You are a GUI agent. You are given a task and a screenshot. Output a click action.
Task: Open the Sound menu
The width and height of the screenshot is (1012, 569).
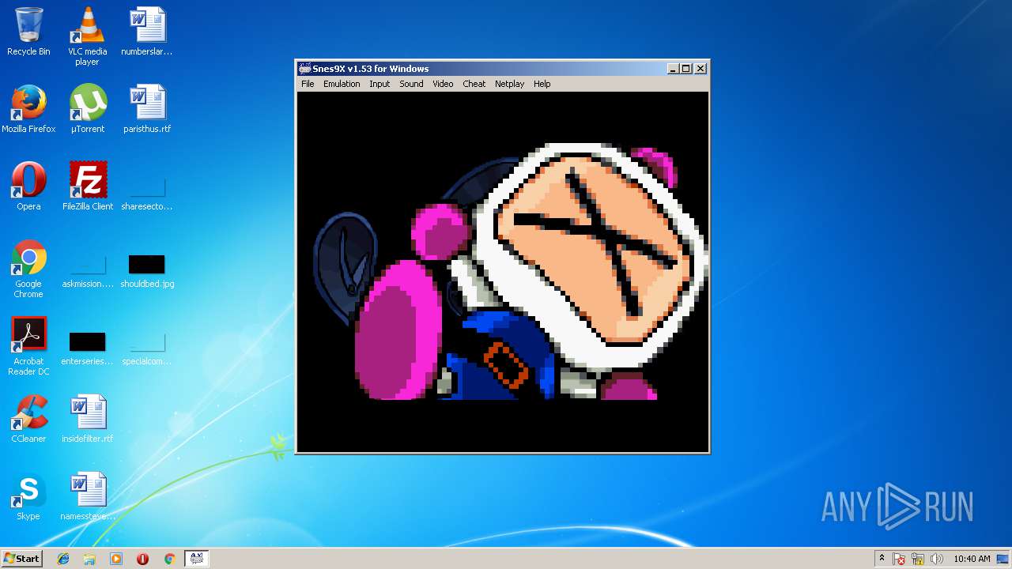tap(411, 84)
